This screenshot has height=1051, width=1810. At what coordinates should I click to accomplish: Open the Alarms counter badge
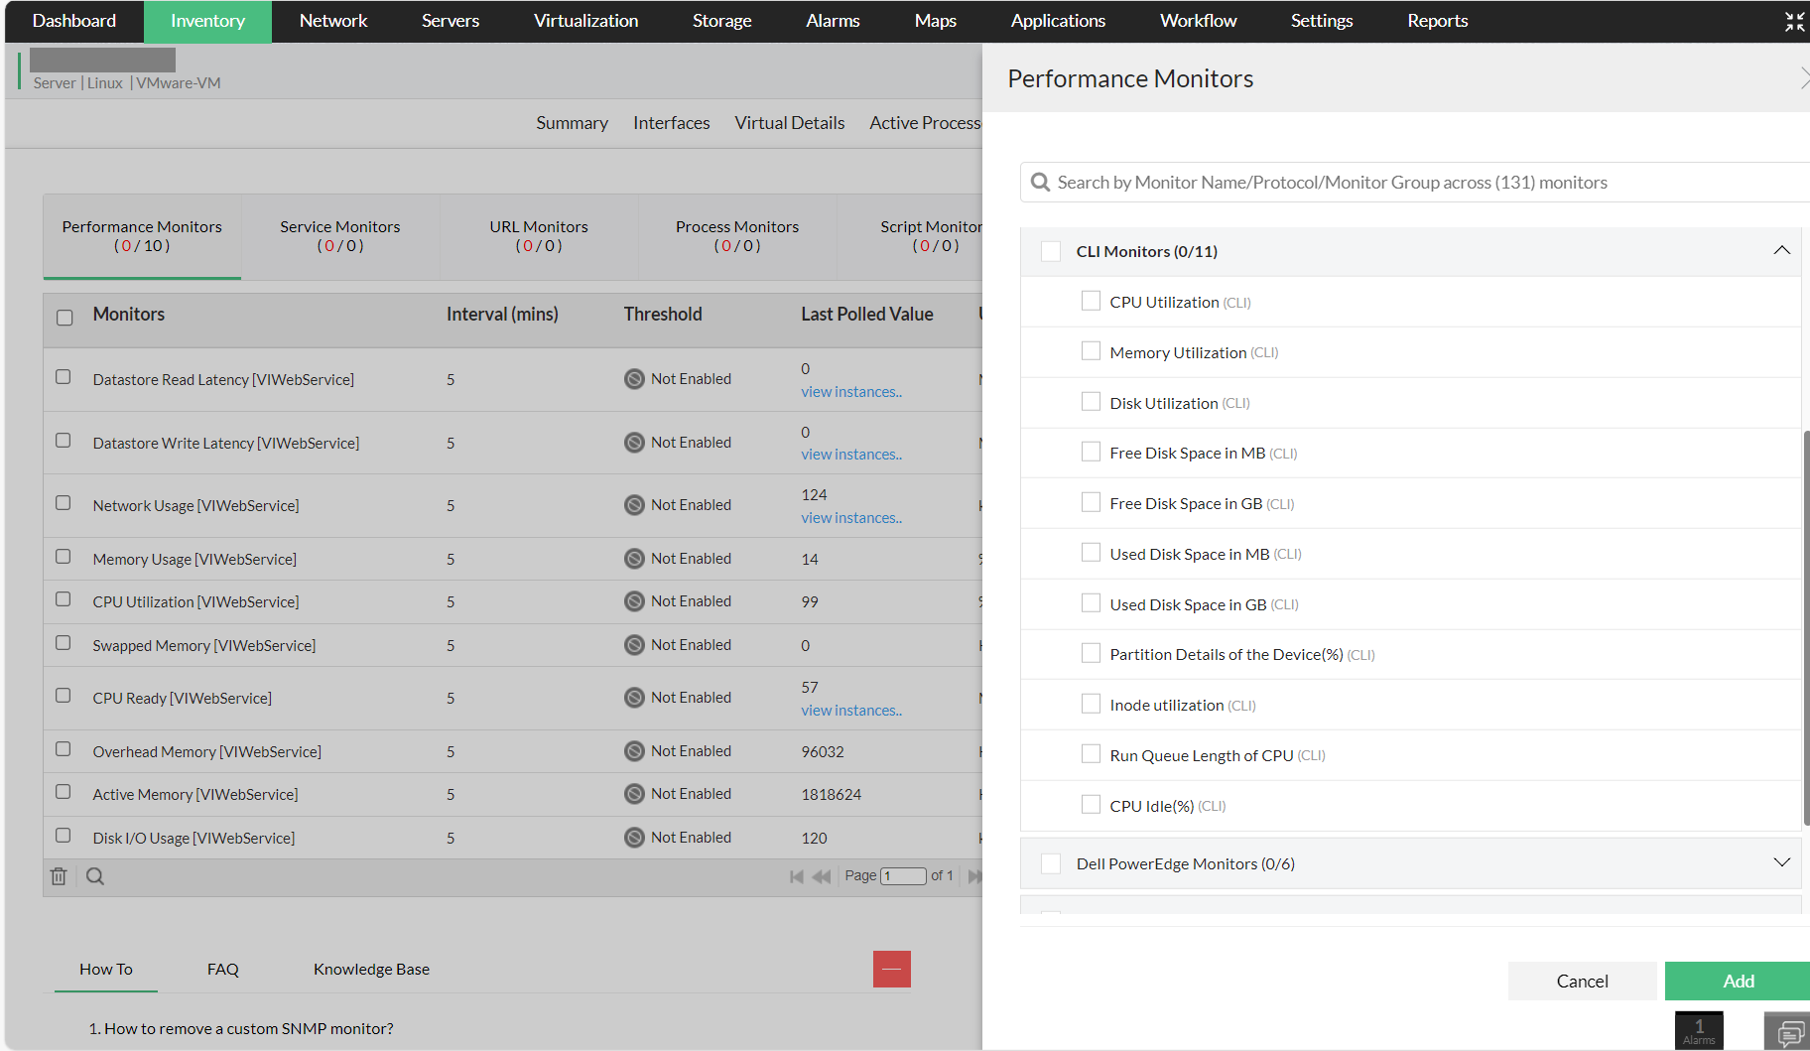pos(1698,1030)
